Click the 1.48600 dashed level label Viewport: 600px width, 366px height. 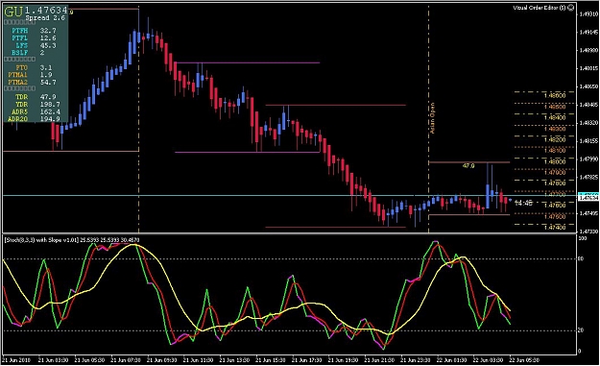point(555,96)
